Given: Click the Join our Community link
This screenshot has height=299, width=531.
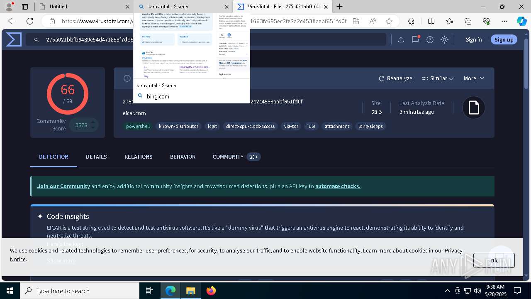Looking at the screenshot, I should pos(63,186).
